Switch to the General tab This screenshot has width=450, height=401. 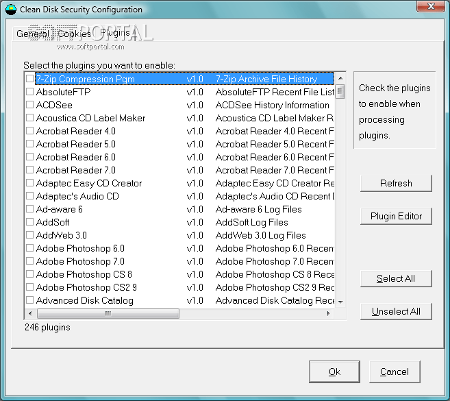(x=33, y=34)
